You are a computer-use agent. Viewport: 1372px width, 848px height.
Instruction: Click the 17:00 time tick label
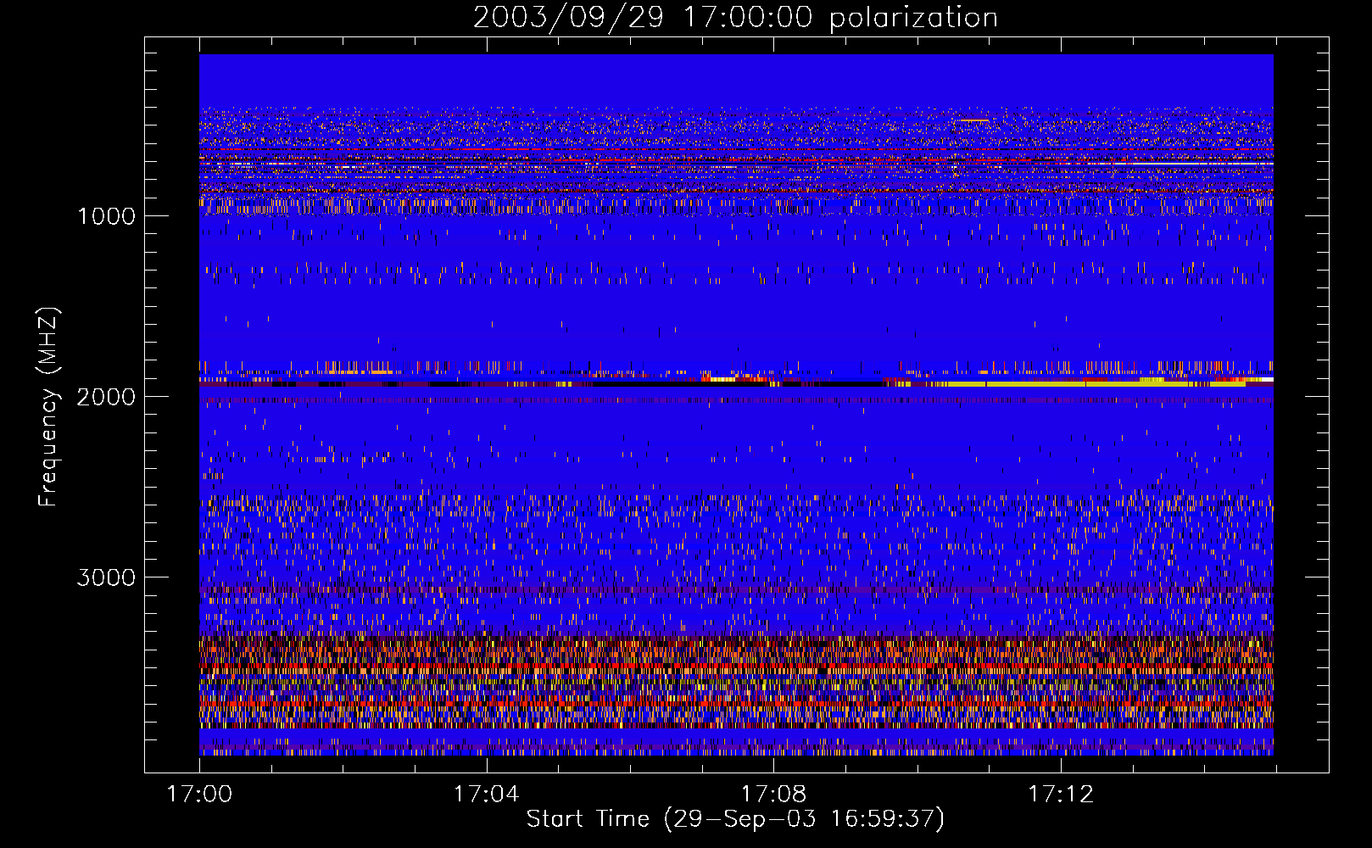(x=199, y=795)
